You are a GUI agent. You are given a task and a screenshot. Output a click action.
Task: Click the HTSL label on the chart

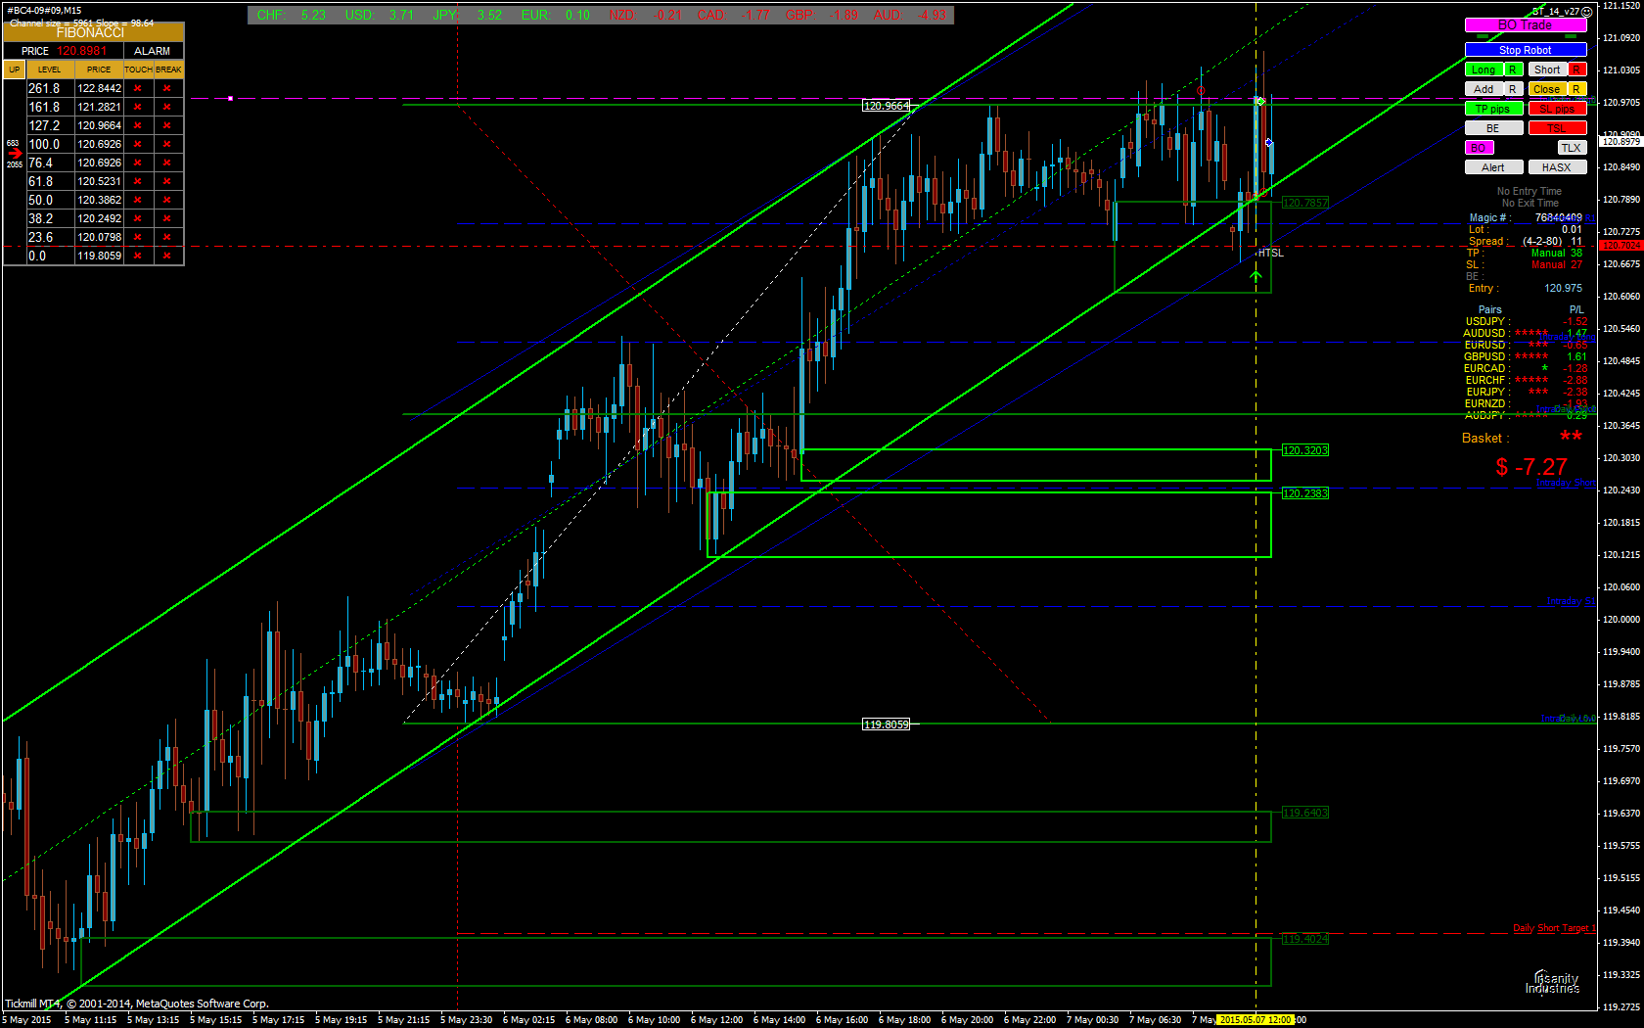coord(1271,253)
